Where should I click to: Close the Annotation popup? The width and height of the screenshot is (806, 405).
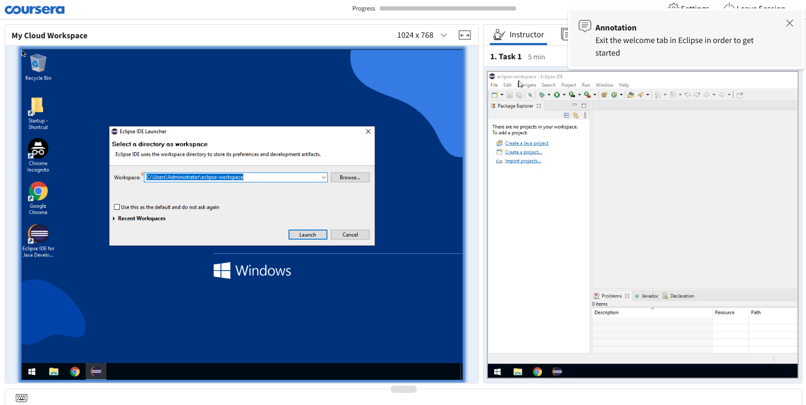[x=790, y=23]
